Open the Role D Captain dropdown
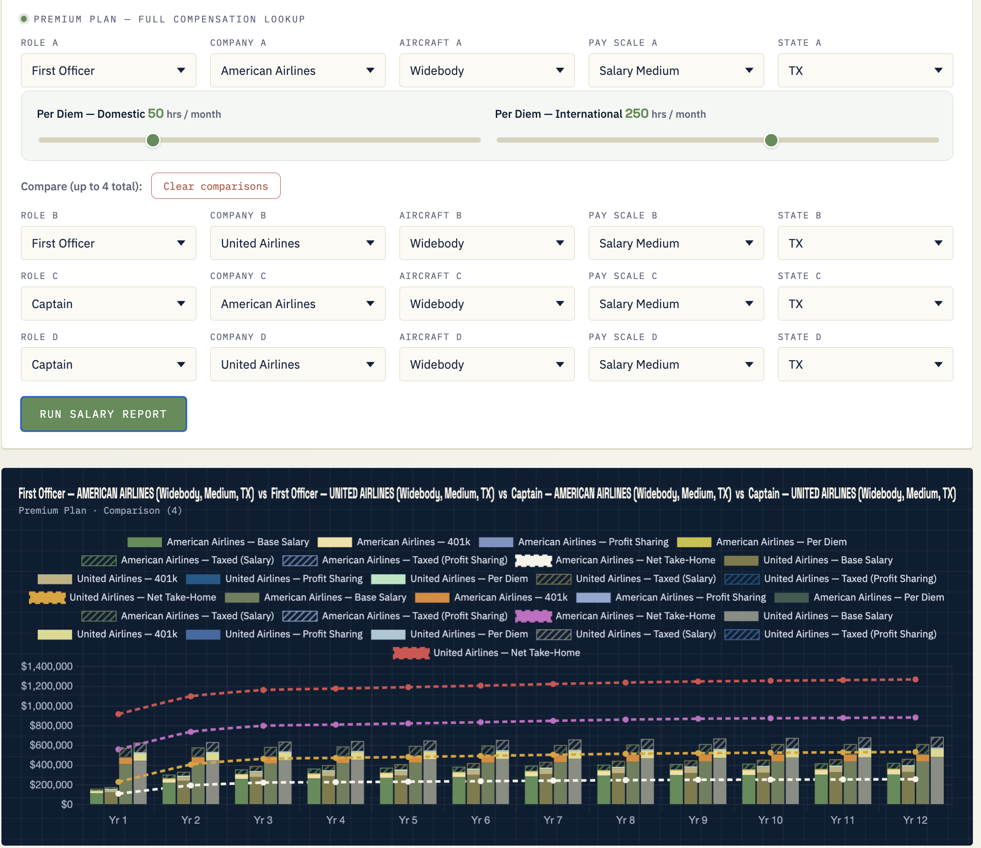Image resolution: width=981 pixels, height=848 pixels. pos(109,364)
